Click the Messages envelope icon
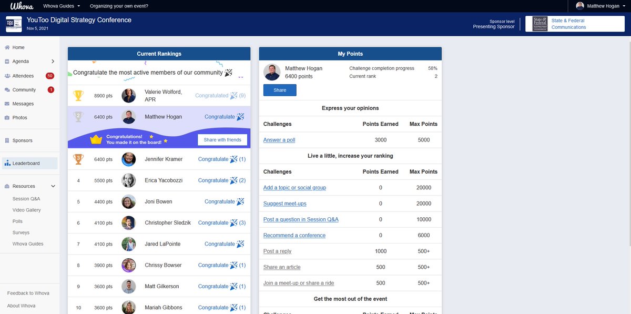 point(7,104)
